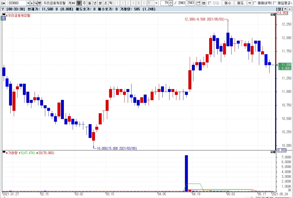Click the lower limit price label 8,050
293x198 pixels.
tap(282, 150)
